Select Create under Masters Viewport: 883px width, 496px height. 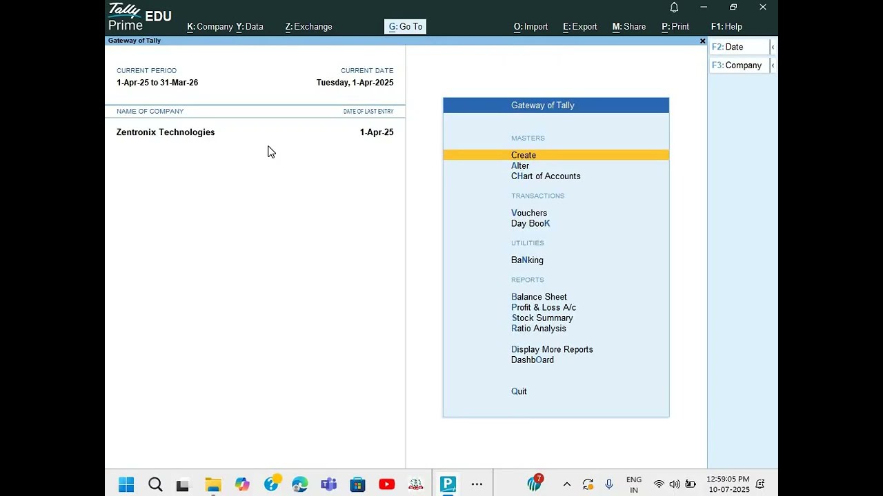tap(556, 155)
